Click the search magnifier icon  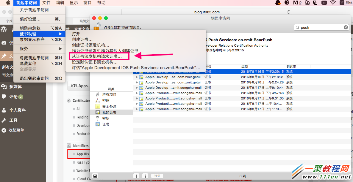pos(298,27)
